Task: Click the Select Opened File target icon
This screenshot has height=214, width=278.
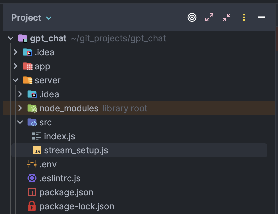Action: (x=192, y=17)
